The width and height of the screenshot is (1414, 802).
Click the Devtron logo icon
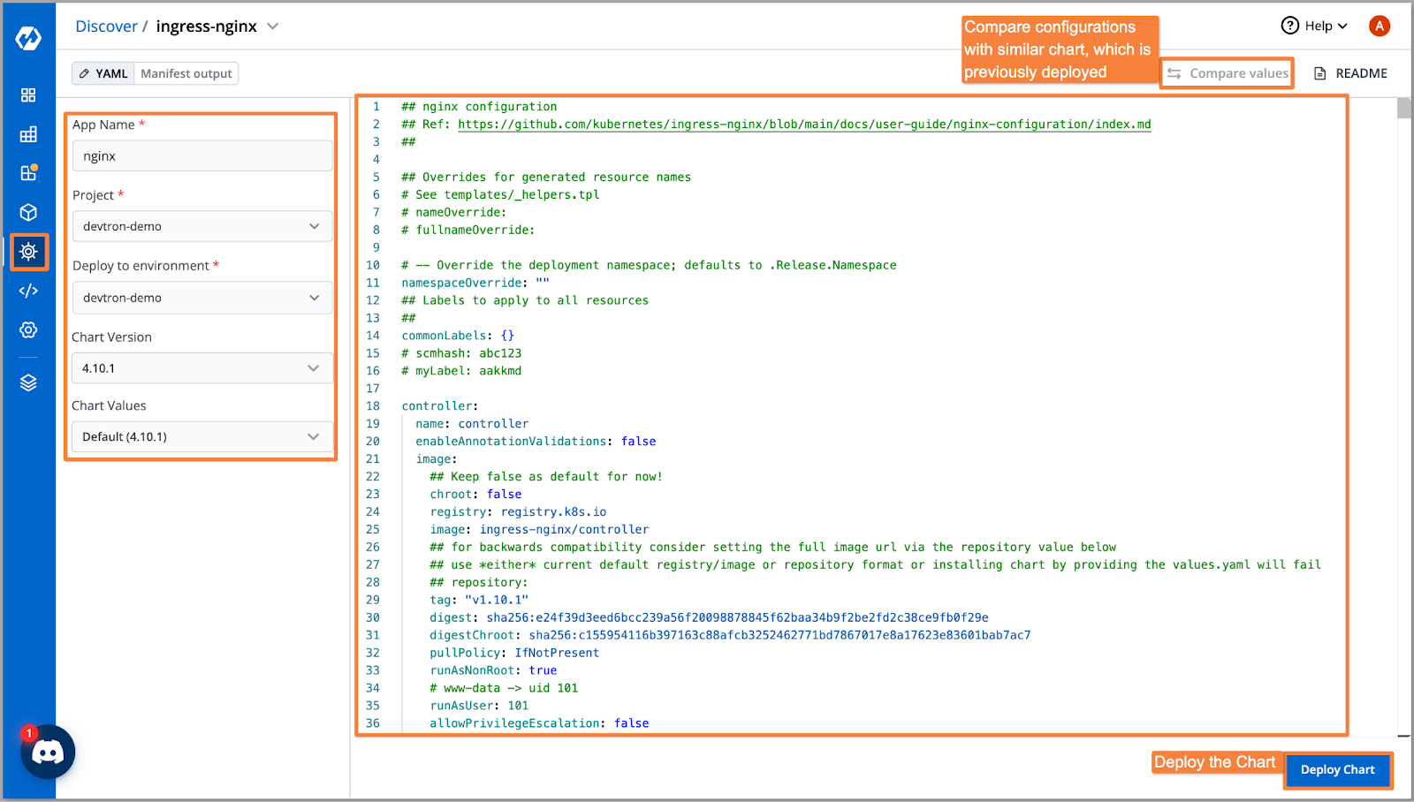(28, 38)
